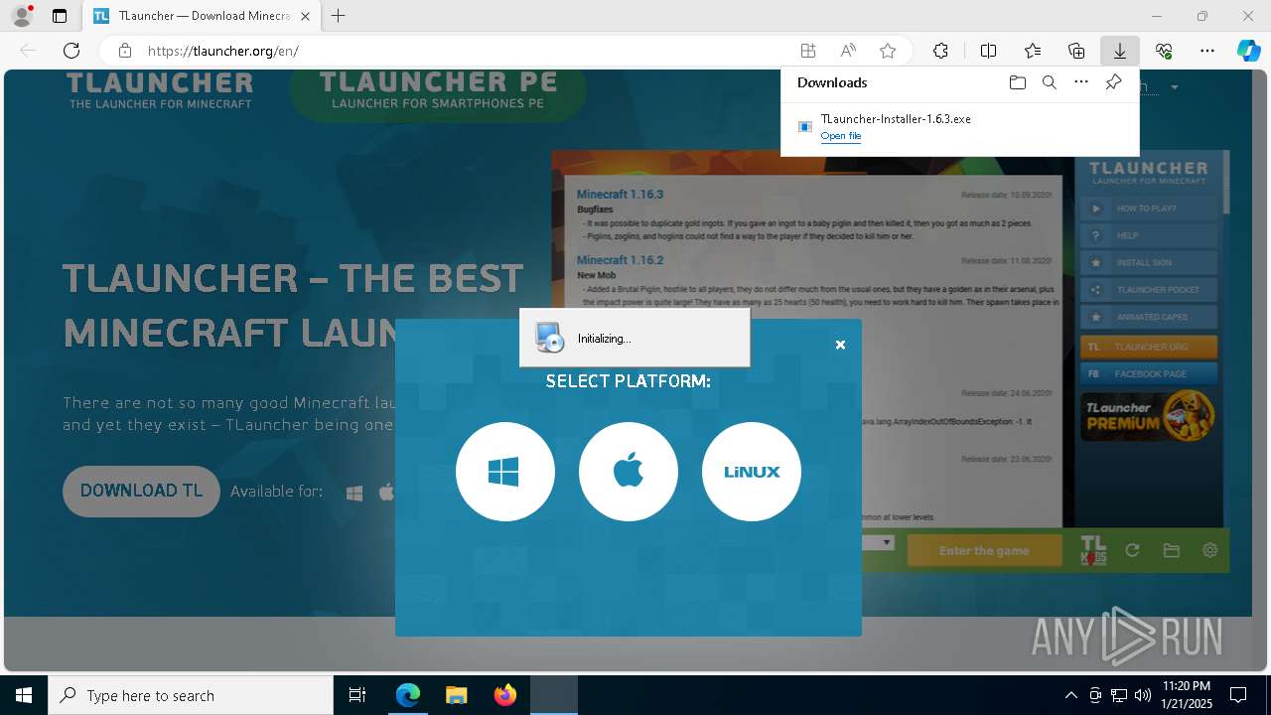This screenshot has width=1271, height=715.
Task: Open Firefox from taskbar
Action: coord(505,695)
